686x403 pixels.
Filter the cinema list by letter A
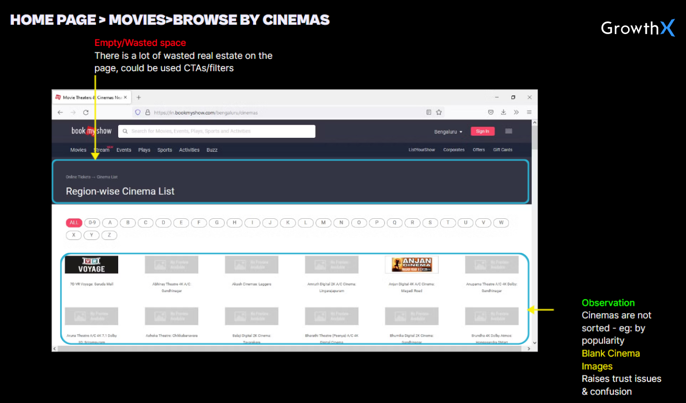[x=110, y=223]
